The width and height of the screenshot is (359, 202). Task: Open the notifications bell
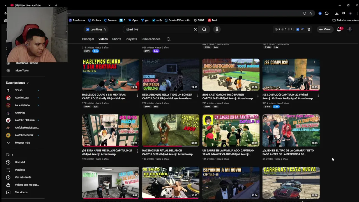tap(339, 29)
